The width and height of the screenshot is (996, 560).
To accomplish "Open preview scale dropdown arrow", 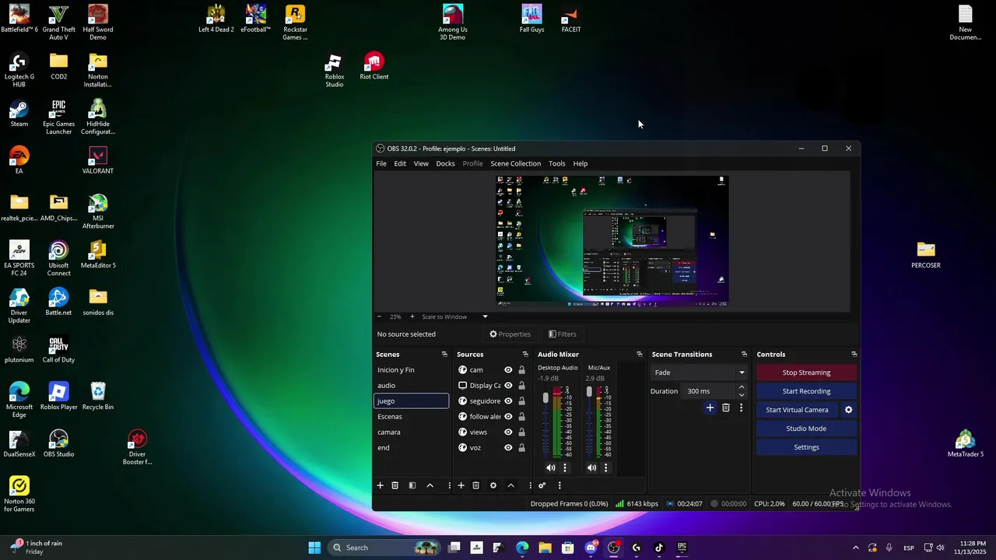I will [x=485, y=317].
